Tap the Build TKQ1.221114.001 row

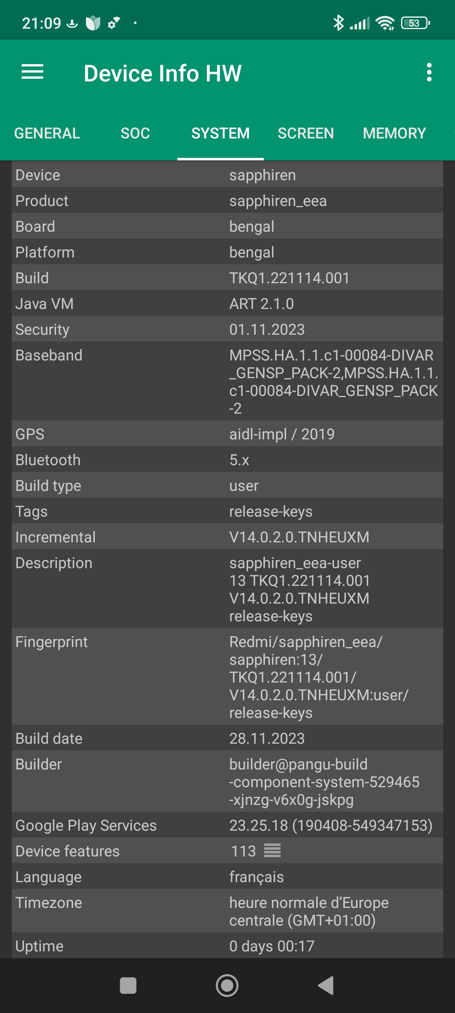[227, 278]
